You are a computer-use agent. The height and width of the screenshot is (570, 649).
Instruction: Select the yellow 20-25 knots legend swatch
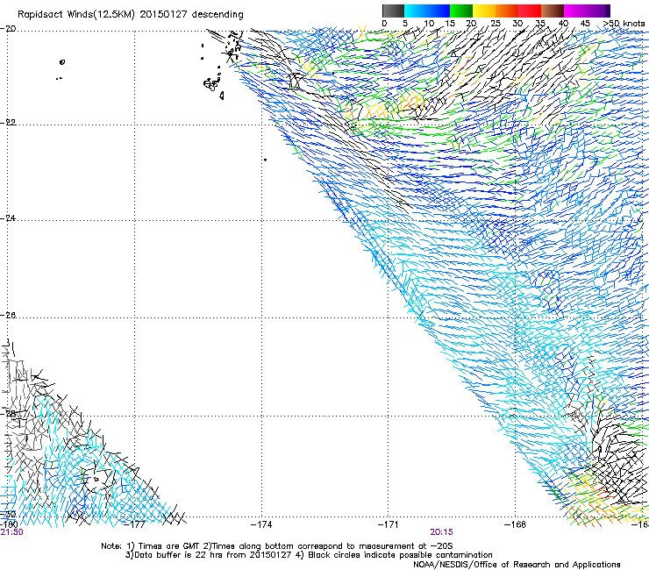pyautogui.click(x=484, y=11)
